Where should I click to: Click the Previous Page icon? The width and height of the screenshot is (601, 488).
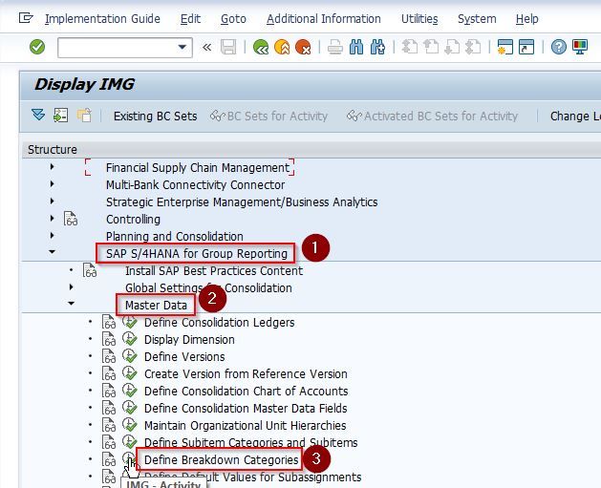(x=431, y=47)
